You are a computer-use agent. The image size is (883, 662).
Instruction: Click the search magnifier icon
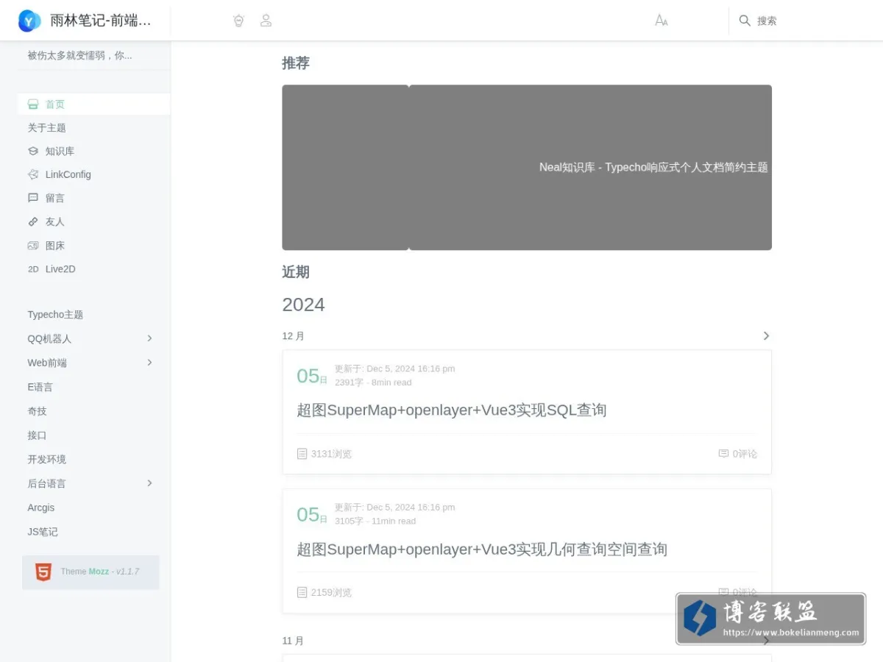(x=745, y=21)
